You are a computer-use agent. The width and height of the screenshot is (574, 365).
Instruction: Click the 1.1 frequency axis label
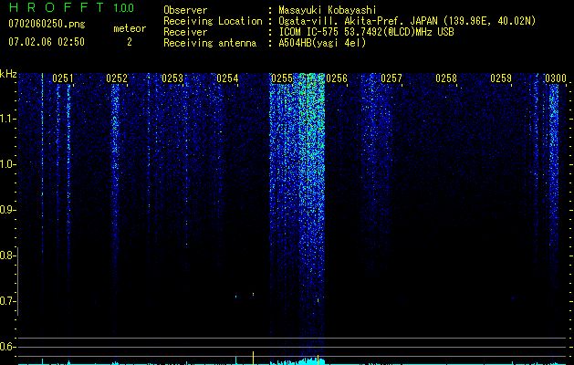tap(7, 119)
